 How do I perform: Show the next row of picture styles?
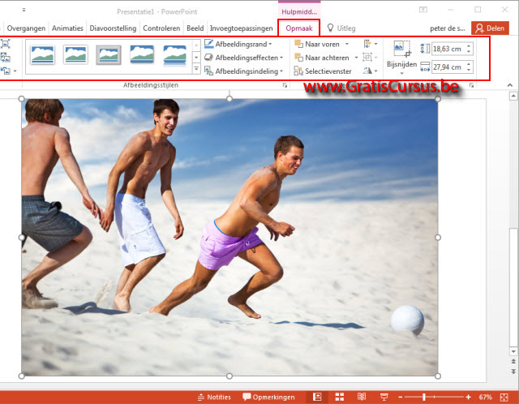point(196,58)
